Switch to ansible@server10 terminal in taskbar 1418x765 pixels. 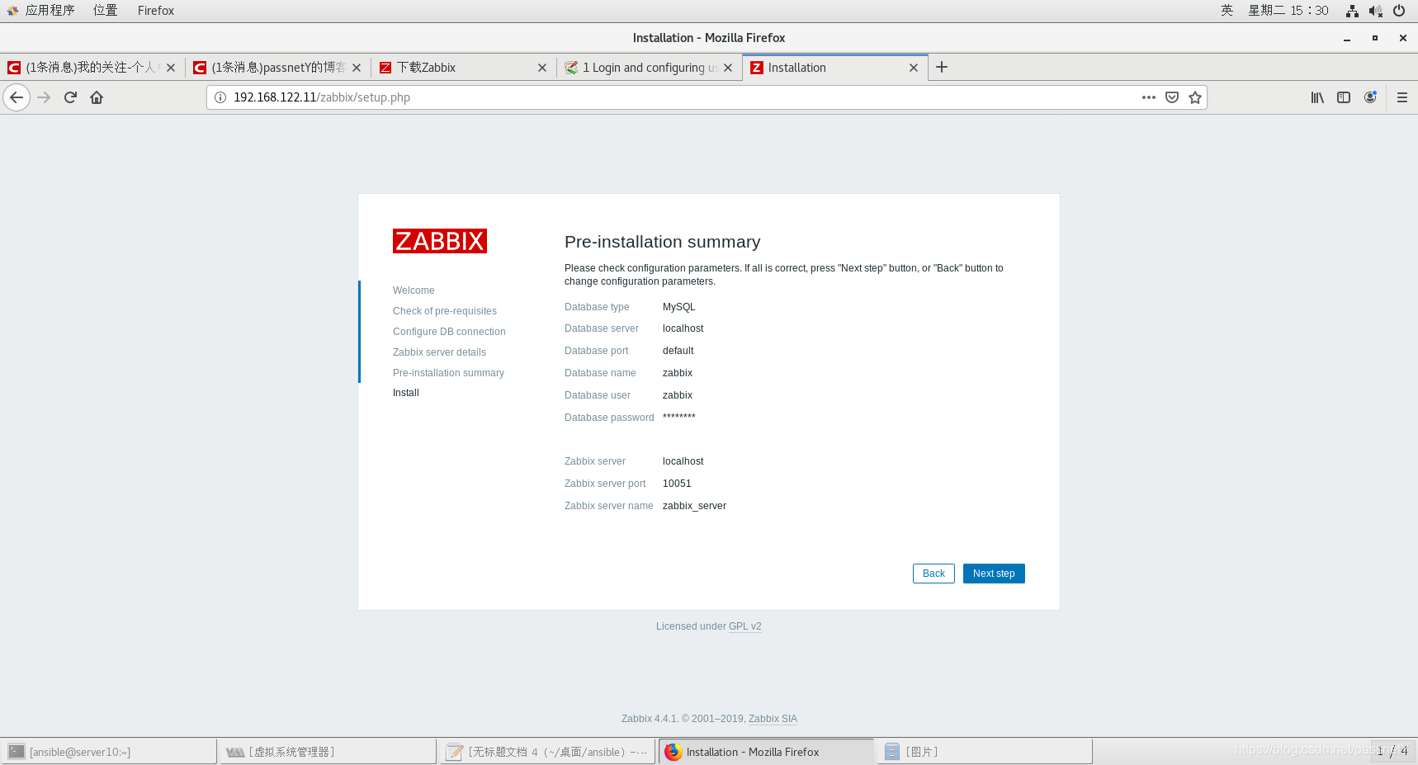(109, 752)
